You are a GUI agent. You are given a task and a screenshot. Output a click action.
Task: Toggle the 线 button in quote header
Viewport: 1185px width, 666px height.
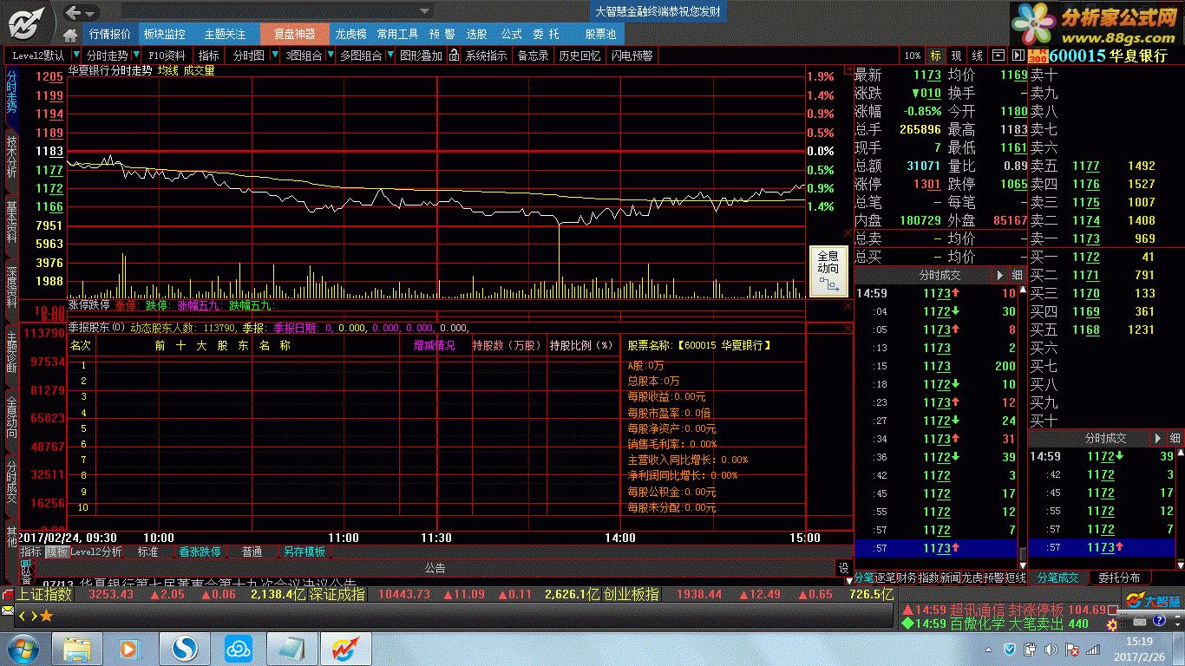977,55
